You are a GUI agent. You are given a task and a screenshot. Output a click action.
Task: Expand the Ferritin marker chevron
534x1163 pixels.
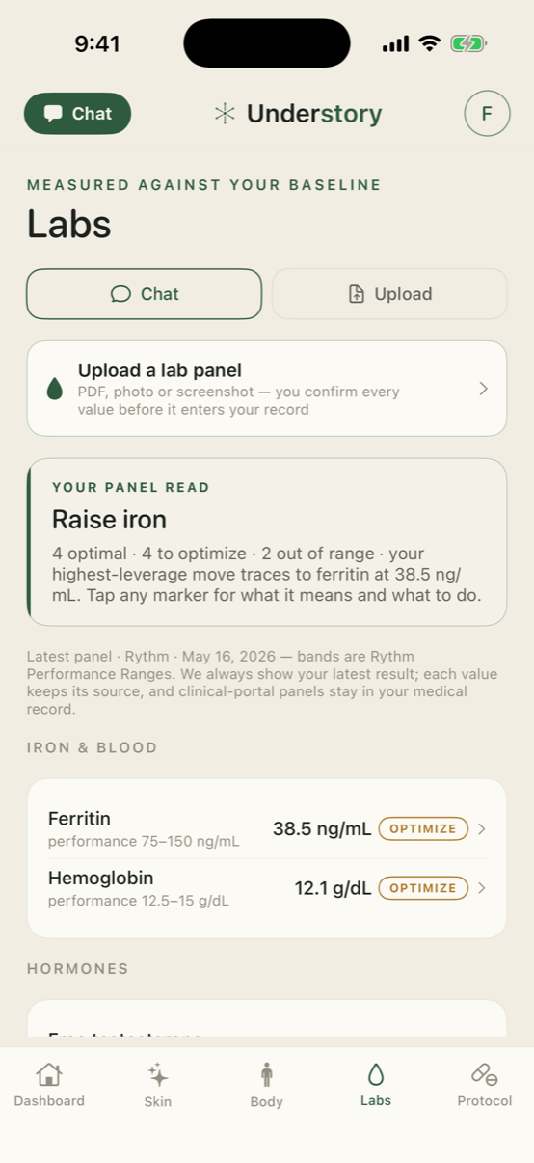click(482, 829)
